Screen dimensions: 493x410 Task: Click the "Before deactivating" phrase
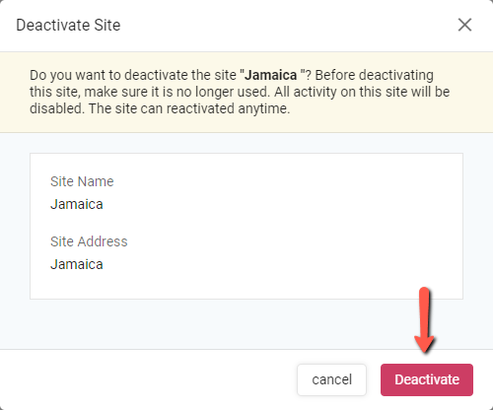[374, 75]
